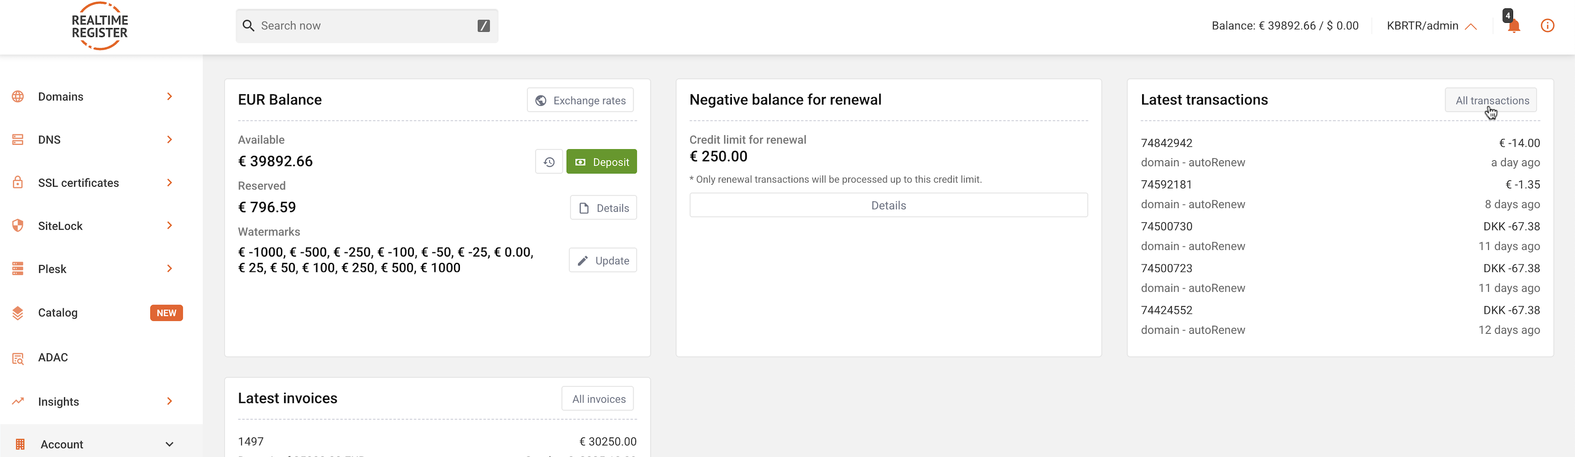The width and height of the screenshot is (1575, 457).
Task: Click the Realtime Register logo
Action: click(x=99, y=26)
